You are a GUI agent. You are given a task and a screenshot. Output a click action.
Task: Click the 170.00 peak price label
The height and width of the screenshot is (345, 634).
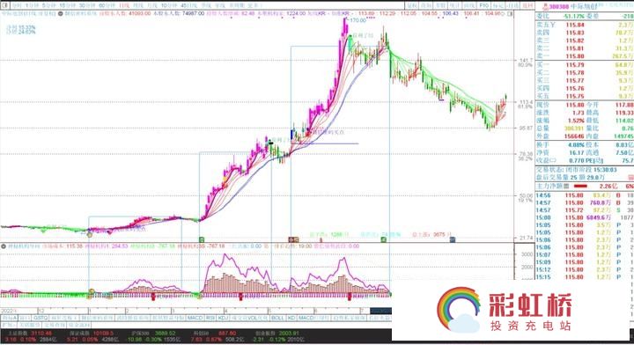(x=358, y=20)
